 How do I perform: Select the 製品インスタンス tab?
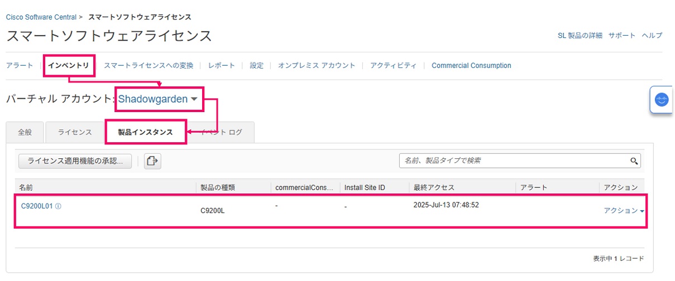(x=145, y=132)
